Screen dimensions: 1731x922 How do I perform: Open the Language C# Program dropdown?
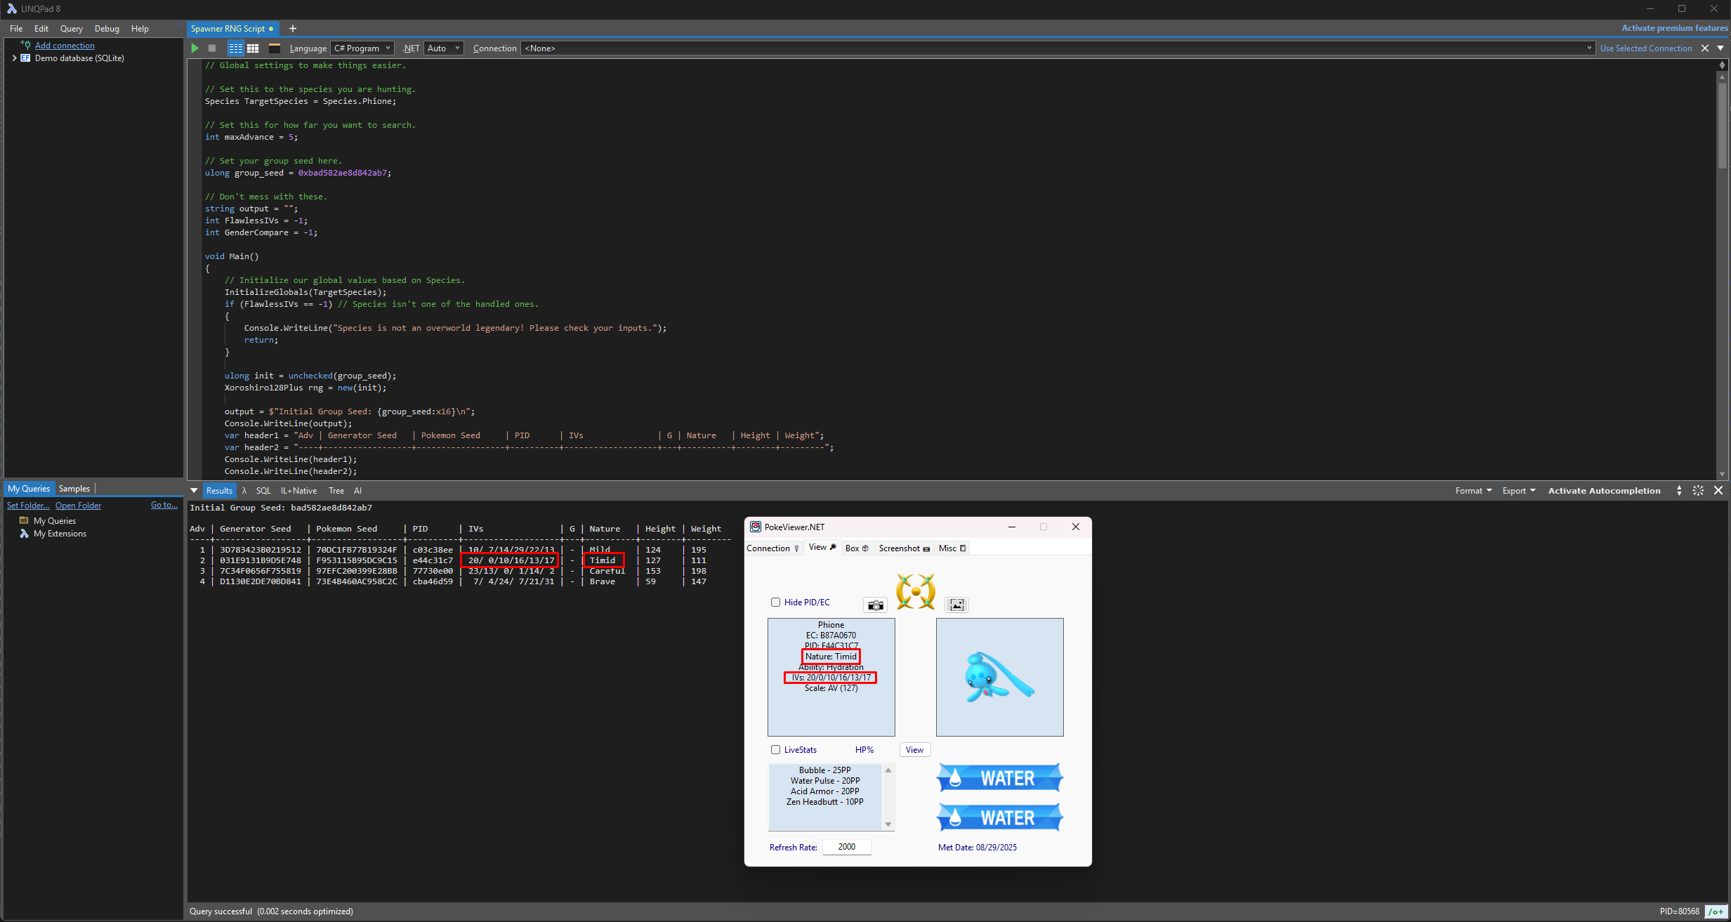(362, 48)
